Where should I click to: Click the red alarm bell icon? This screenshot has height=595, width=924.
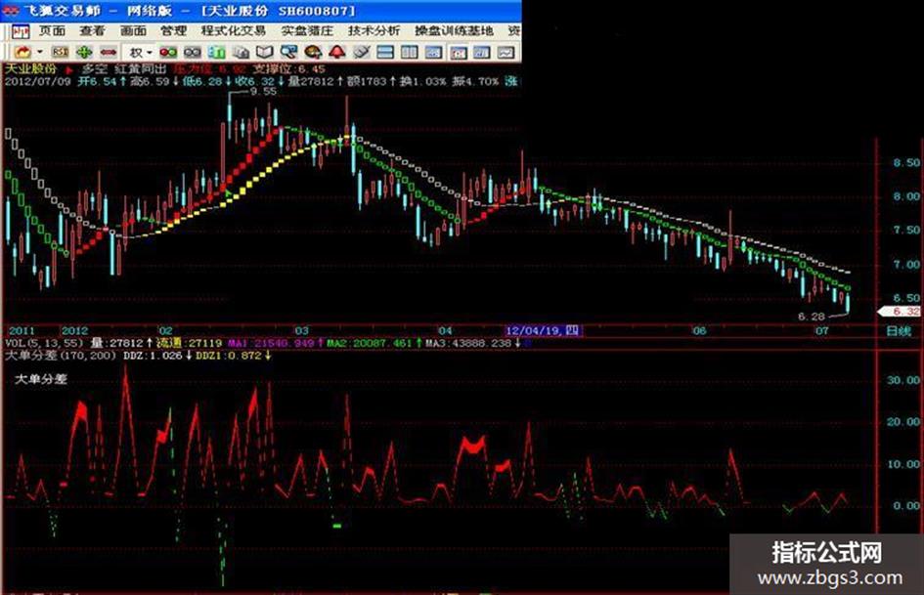click(x=337, y=53)
